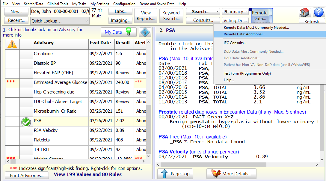This screenshot has height=181, width=326.
Task: Open the My Settings menu
Action: (x=100, y=4)
